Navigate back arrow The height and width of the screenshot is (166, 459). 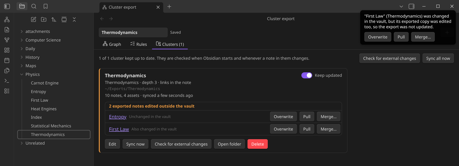[102, 19]
